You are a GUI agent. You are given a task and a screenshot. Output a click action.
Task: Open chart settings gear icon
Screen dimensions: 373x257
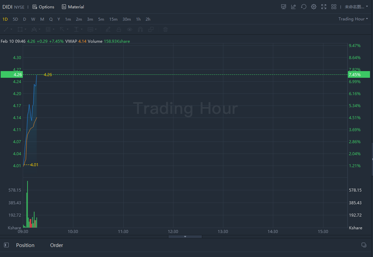coord(314,7)
